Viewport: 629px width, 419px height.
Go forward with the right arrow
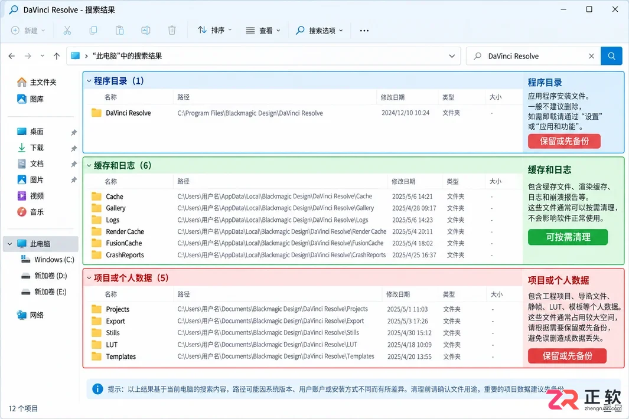(x=28, y=56)
